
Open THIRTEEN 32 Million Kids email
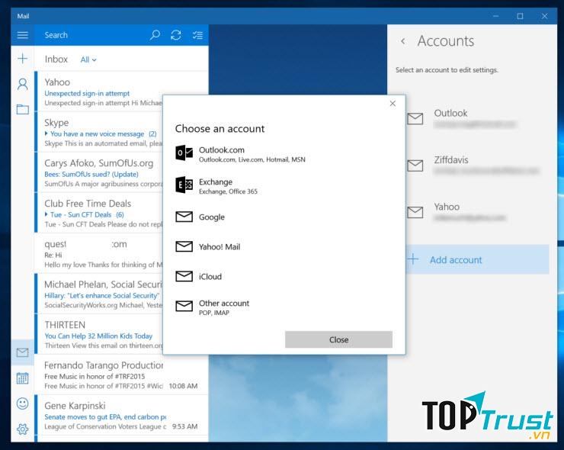[99, 334]
